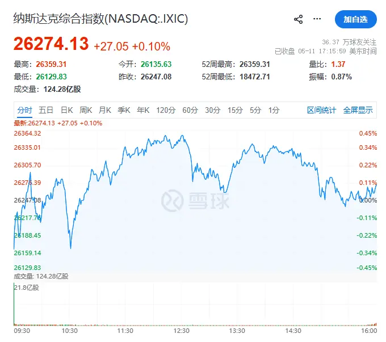The height and width of the screenshot is (342, 386).
Task: Choose the 15分 interval tab
Action: click(x=235, y=110)
